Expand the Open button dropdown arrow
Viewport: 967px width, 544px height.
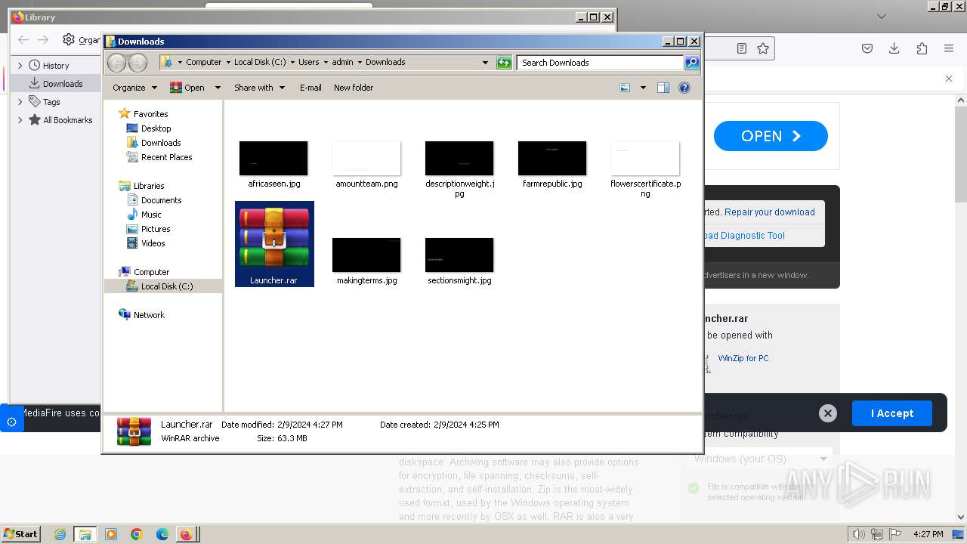coord(218,88)
